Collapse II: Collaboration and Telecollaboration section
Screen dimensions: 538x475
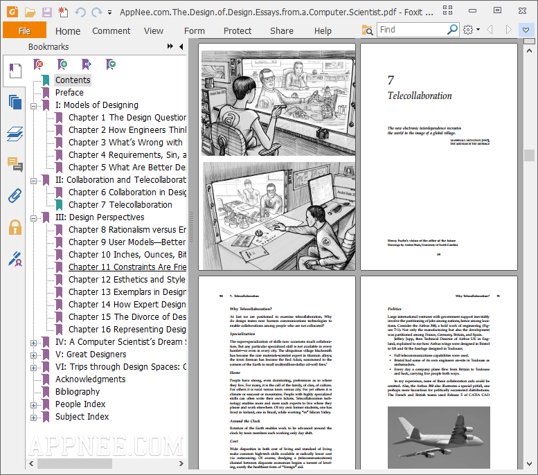click(x=34, y=181)
